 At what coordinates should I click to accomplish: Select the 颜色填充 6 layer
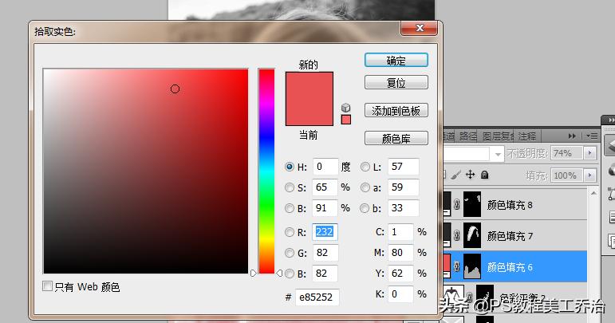click(x=514, y=267)
